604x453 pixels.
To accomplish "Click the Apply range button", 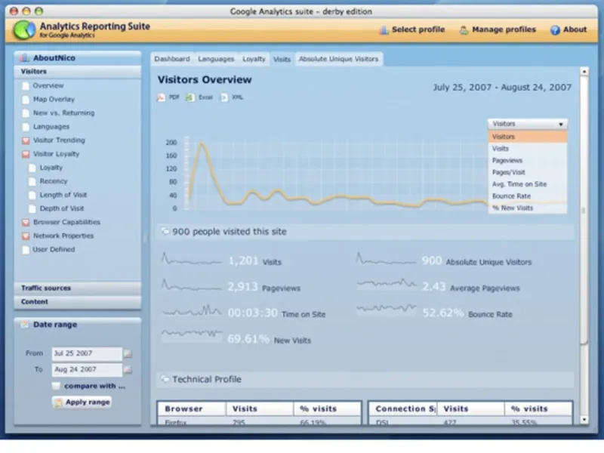I will click(x=82, y=402).
